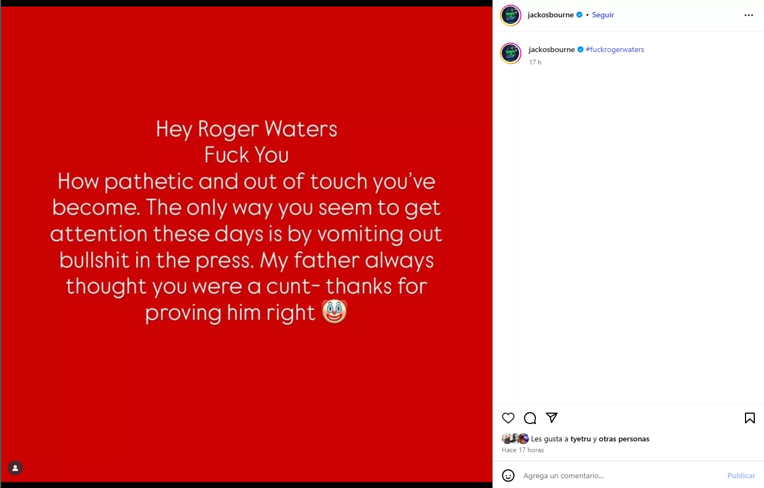Screen dimensions: 764x488
Task: Open jackosbourne username in the header
Action: (551, 15)
